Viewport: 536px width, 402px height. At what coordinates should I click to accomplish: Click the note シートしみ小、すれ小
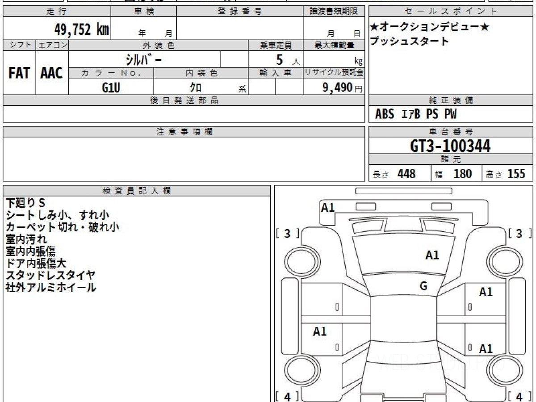[x=58, y=215]
